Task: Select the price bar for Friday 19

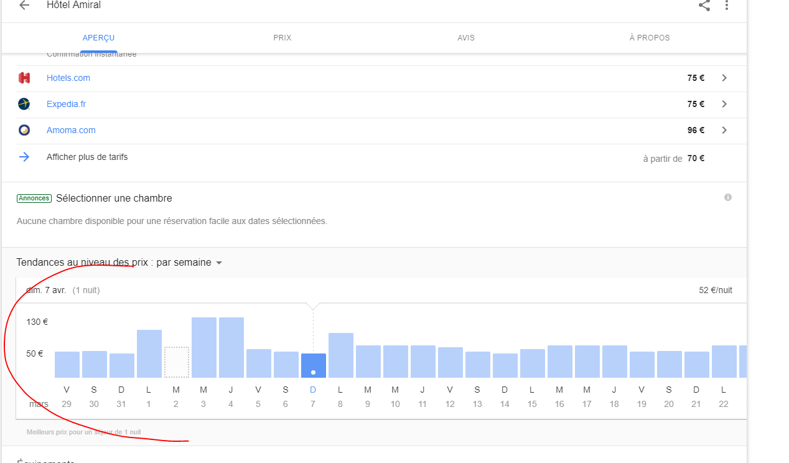Action: point(642,365)
